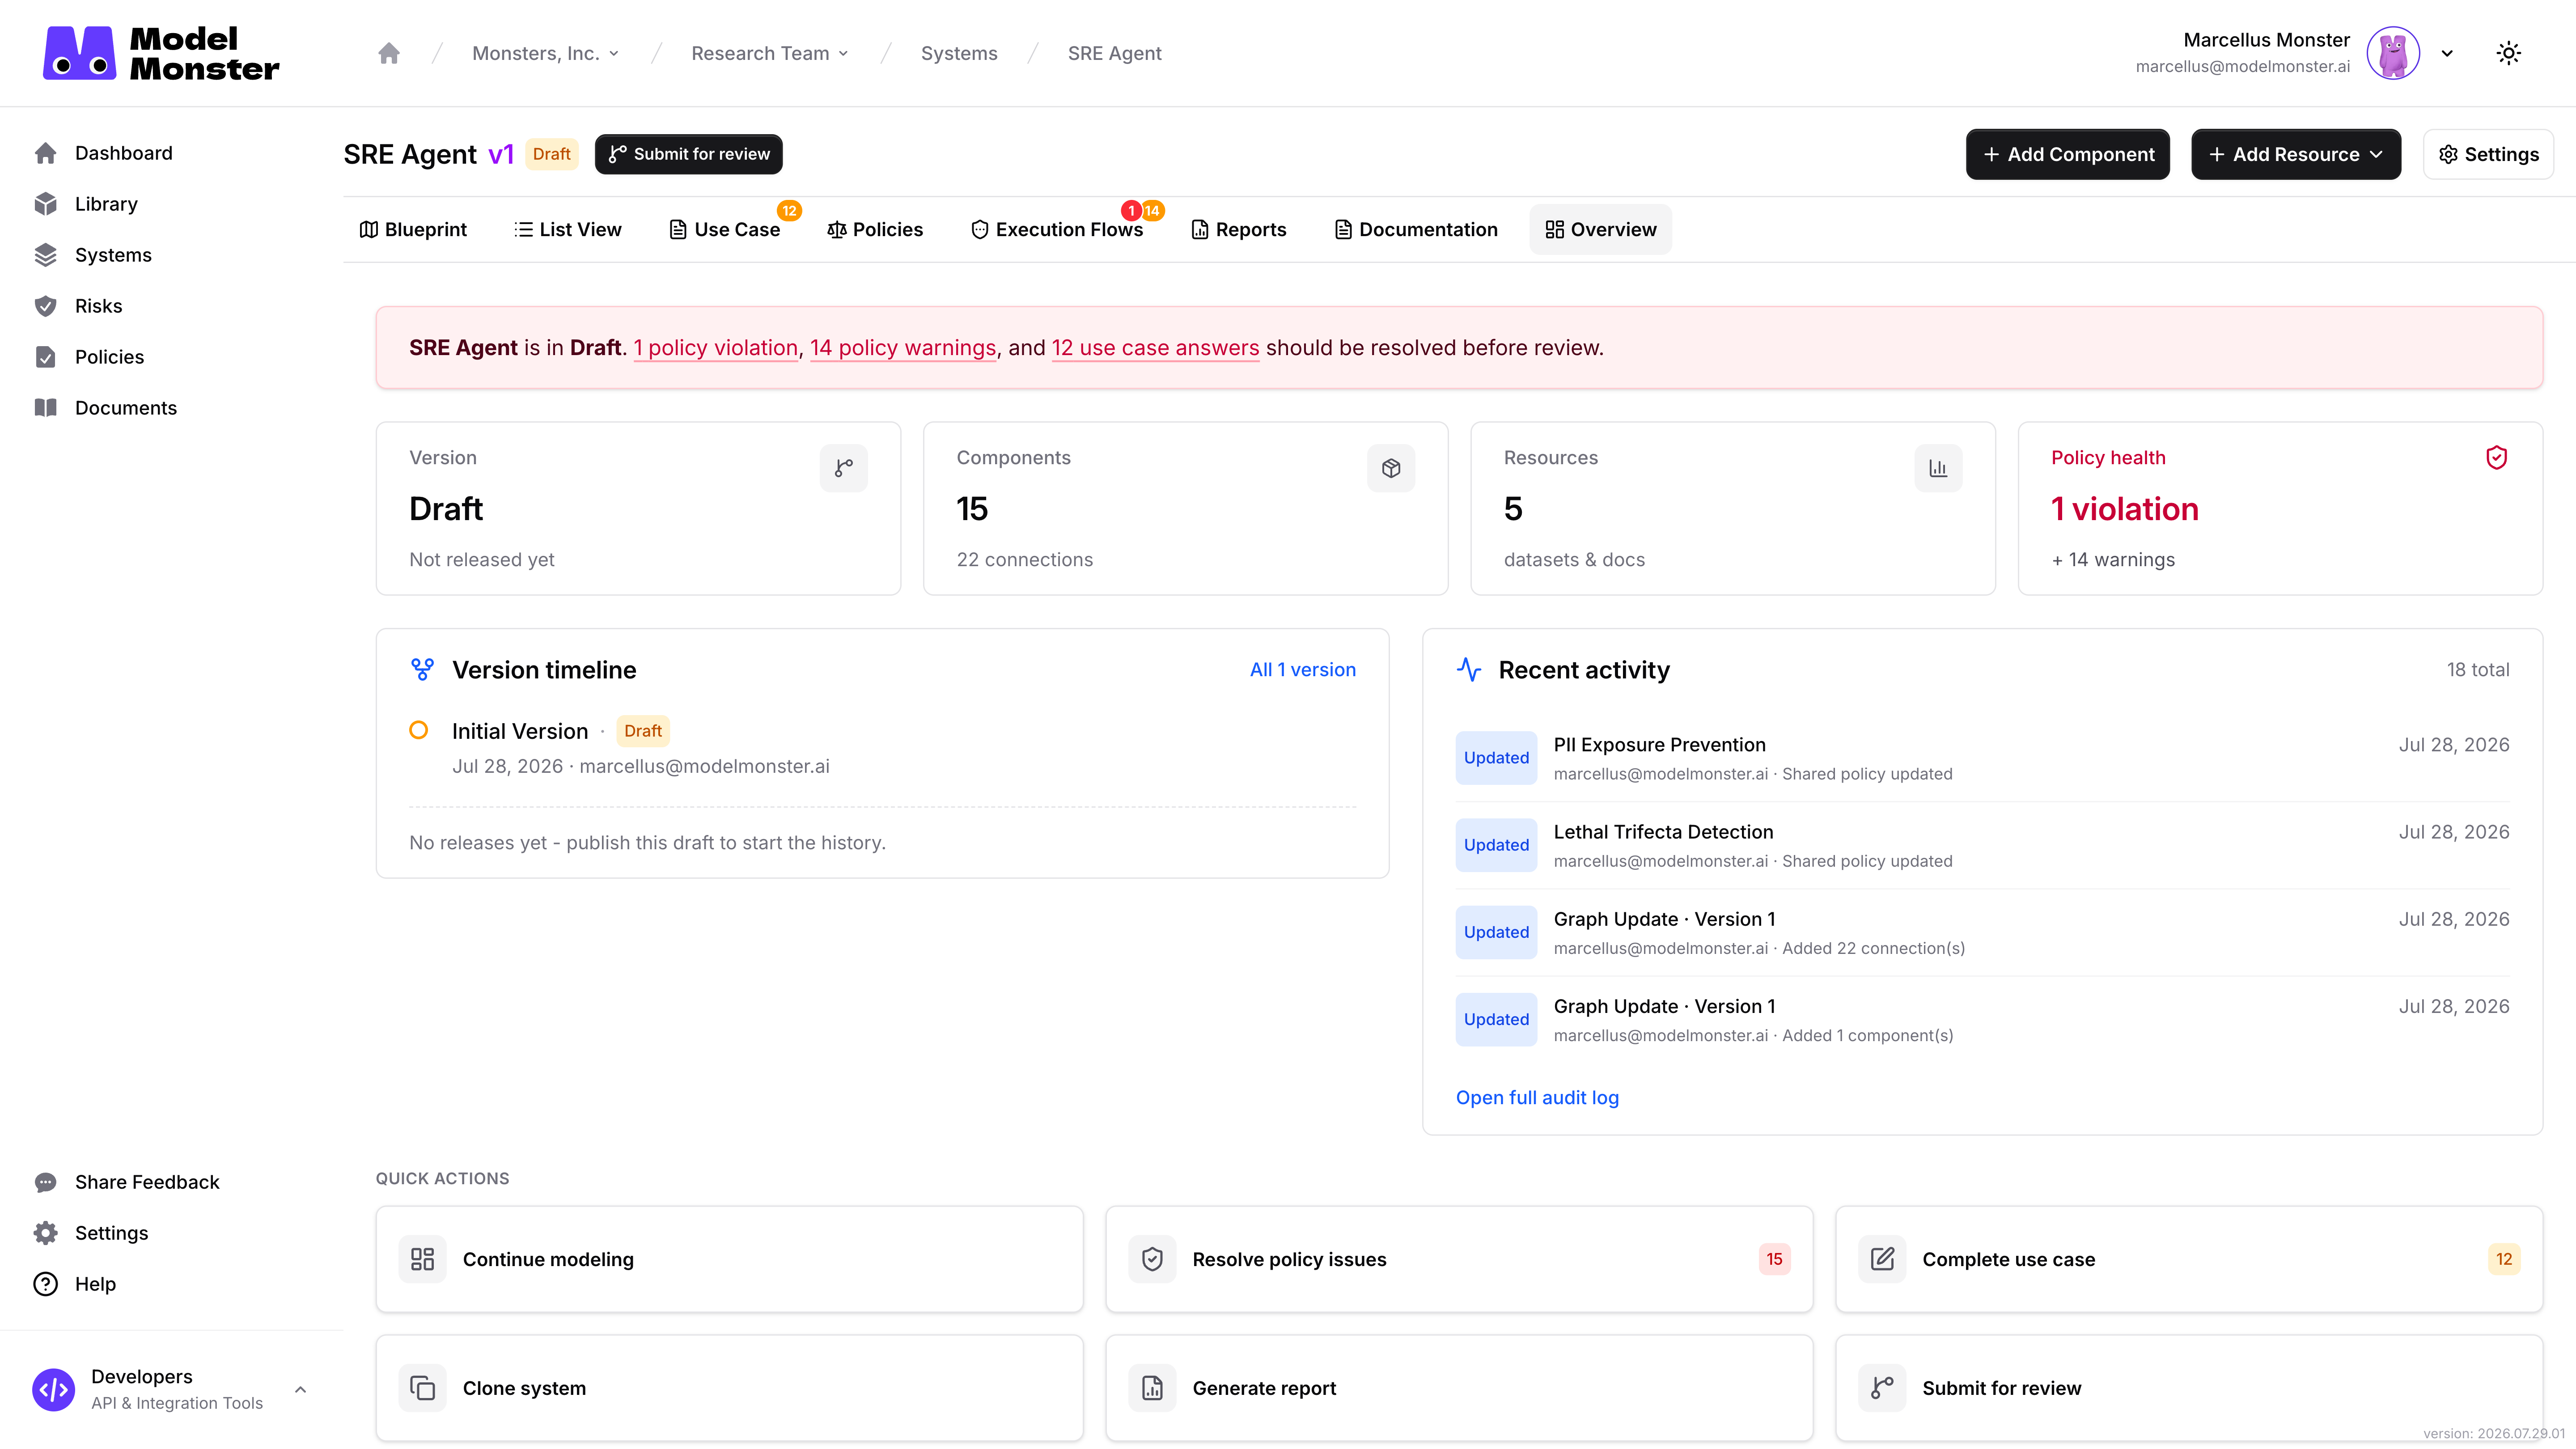Click the SRE Agent breadcrumb
Image resolution: width=2576 pixels, height=1449 pixels.
pos(1114,53)
